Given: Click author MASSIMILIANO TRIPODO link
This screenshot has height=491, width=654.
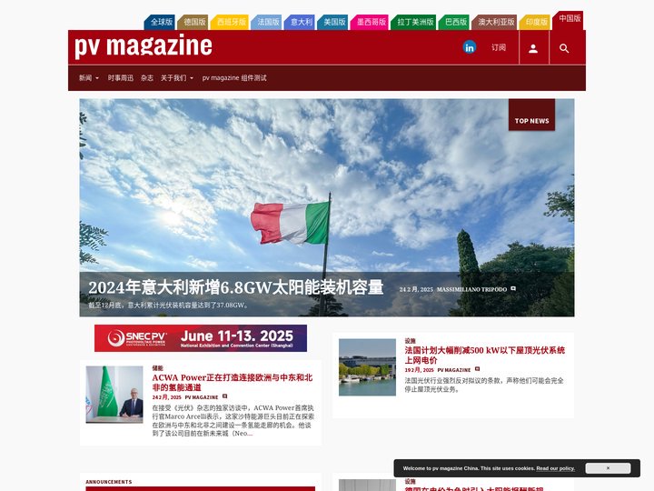Looking at the screenshot, I should point(471,289).
